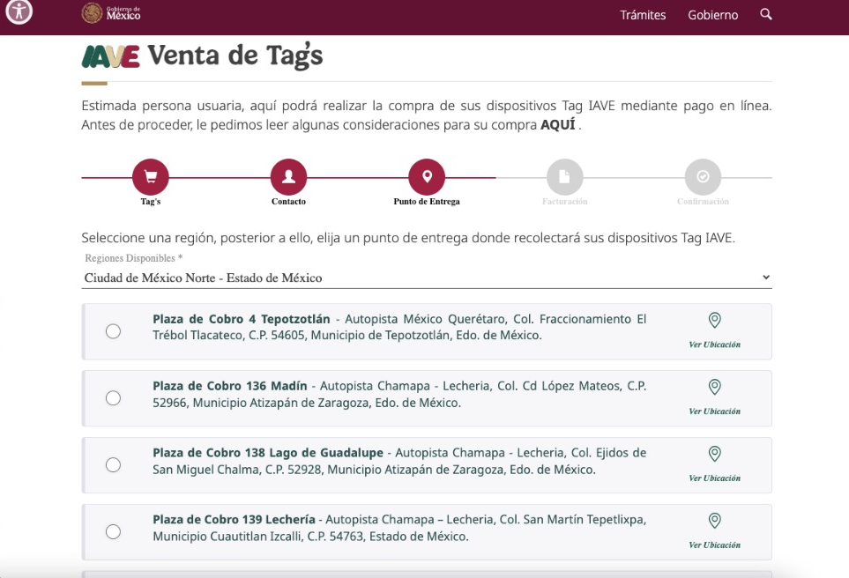Go to the Tag's cart step icon

tap(151, 177)
